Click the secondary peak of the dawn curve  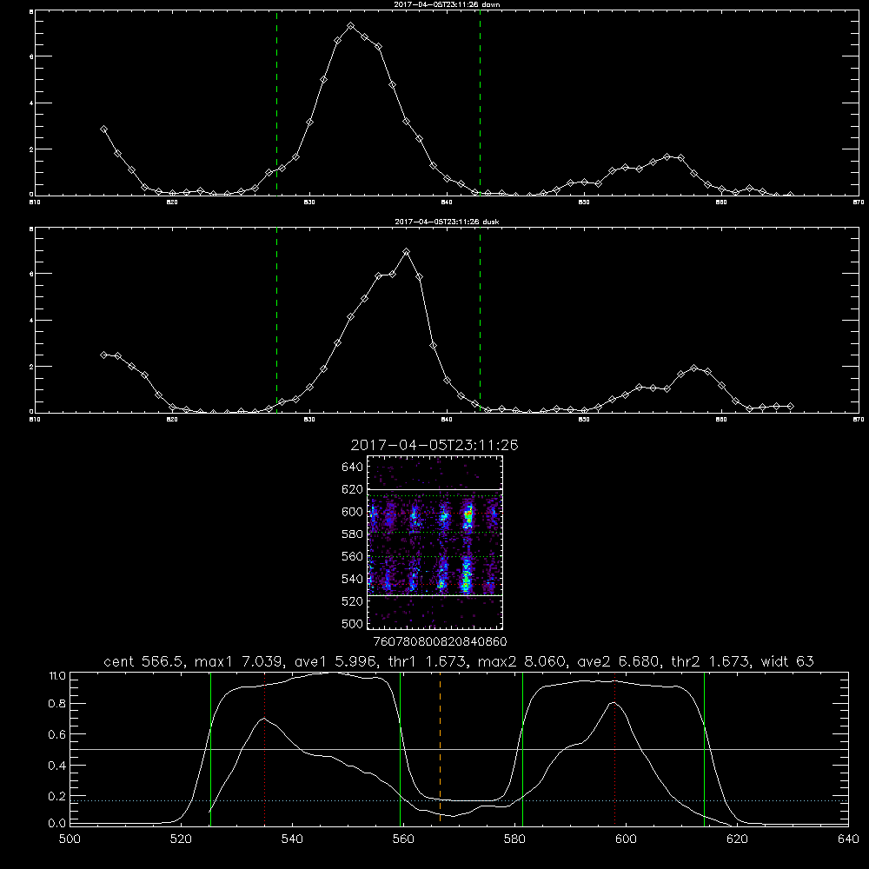point(667,156)
